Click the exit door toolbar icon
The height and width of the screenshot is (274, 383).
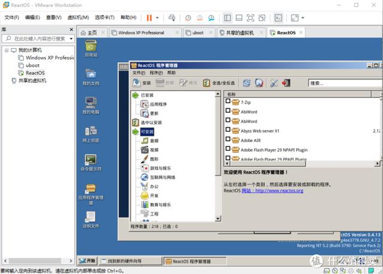click(286, 83)
